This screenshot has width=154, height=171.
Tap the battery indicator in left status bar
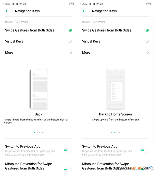[72, 4]
